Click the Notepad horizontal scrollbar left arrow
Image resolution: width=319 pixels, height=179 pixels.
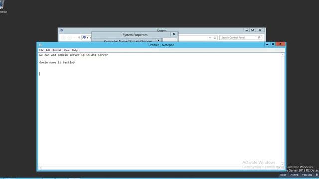coord(40,168)
